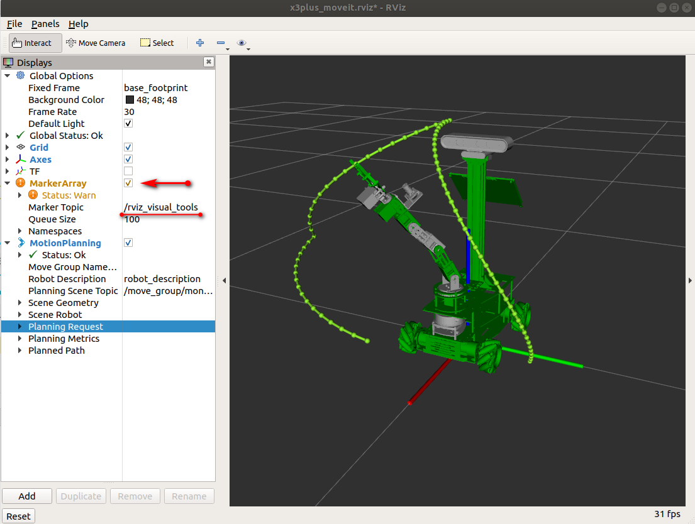Image resolution: width=695 pixels, height=524 pixels.
Task: Expand the Status: Warn row
Action: coord(19,195)
